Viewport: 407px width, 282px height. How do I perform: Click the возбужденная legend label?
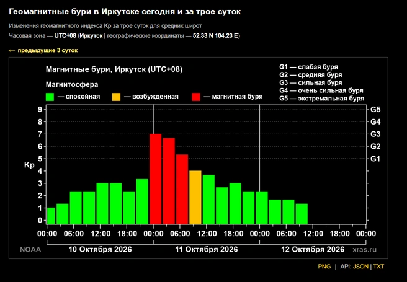click(x=155, y=97)
